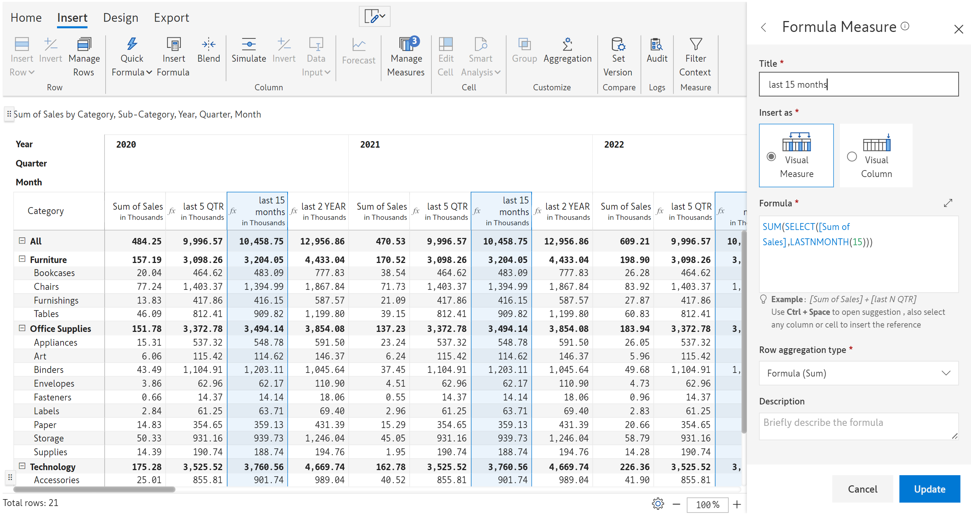Screen dimensions: 971x514
Task: Collapse the Office Supplies category row
Action: coord(22,328)
